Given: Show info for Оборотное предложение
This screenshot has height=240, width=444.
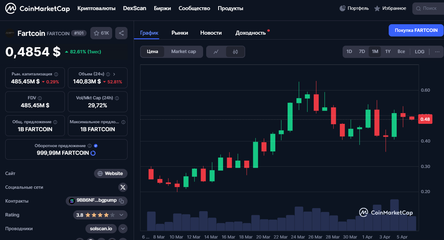Looking at the screenshot, I should pos(90,146).
